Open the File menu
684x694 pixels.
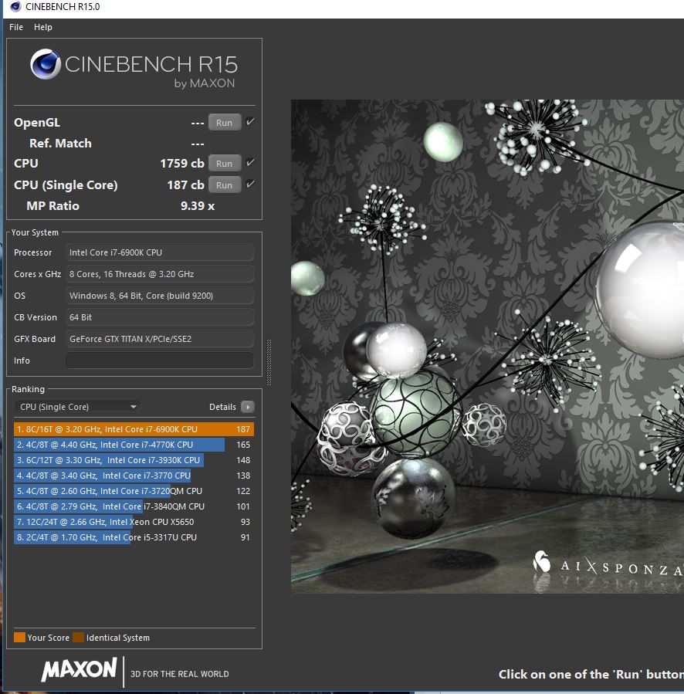(16, 27)
